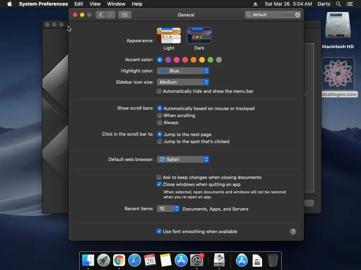361x270 pixels.
Task: Select graphite accent color
Action: click(219, 60)
